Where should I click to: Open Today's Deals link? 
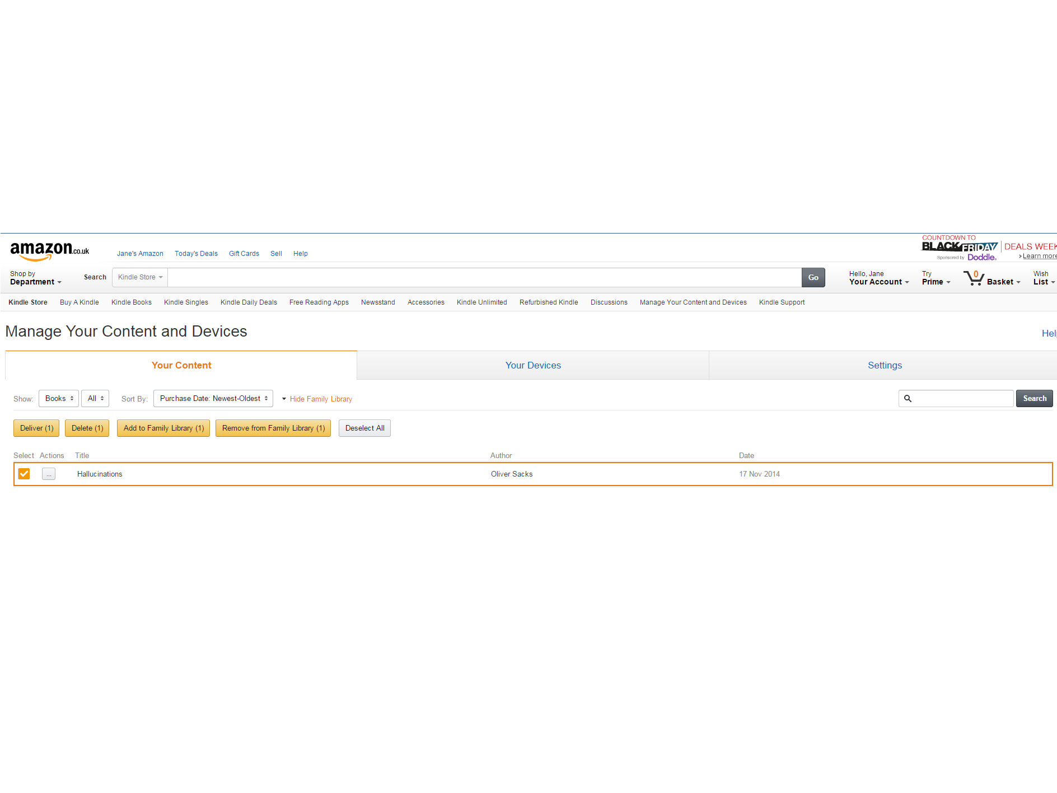[x=196, y=254]
